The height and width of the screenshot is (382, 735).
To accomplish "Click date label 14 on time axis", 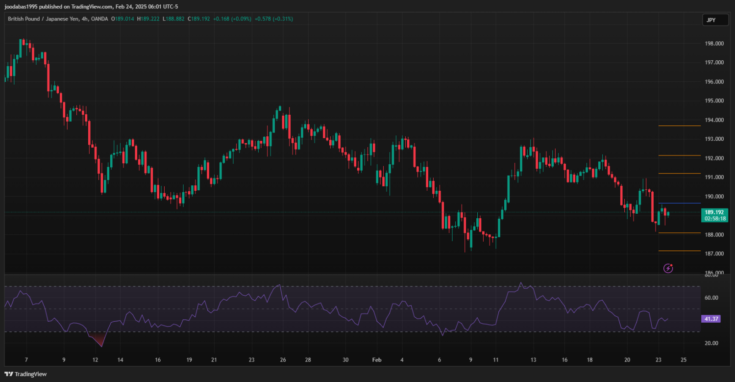I will (120, 360).
